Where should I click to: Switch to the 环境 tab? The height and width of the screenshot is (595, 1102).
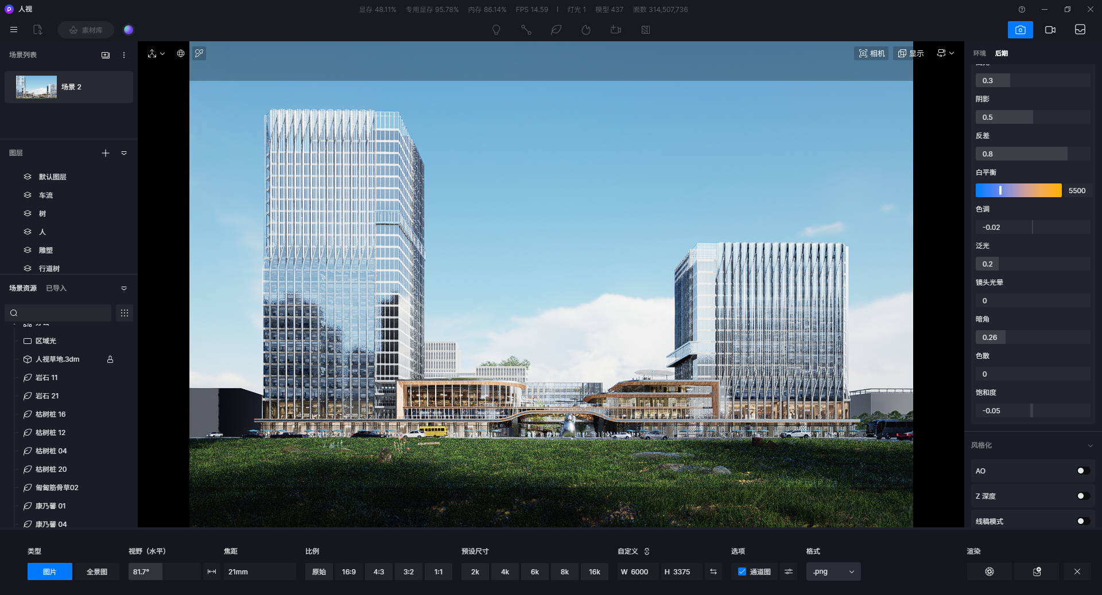tap(979, 53)
